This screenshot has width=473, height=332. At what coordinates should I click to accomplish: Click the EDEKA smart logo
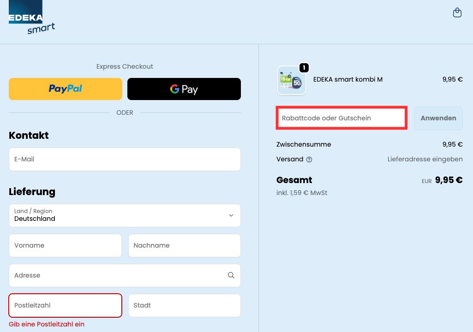click(x=31, y=18)
